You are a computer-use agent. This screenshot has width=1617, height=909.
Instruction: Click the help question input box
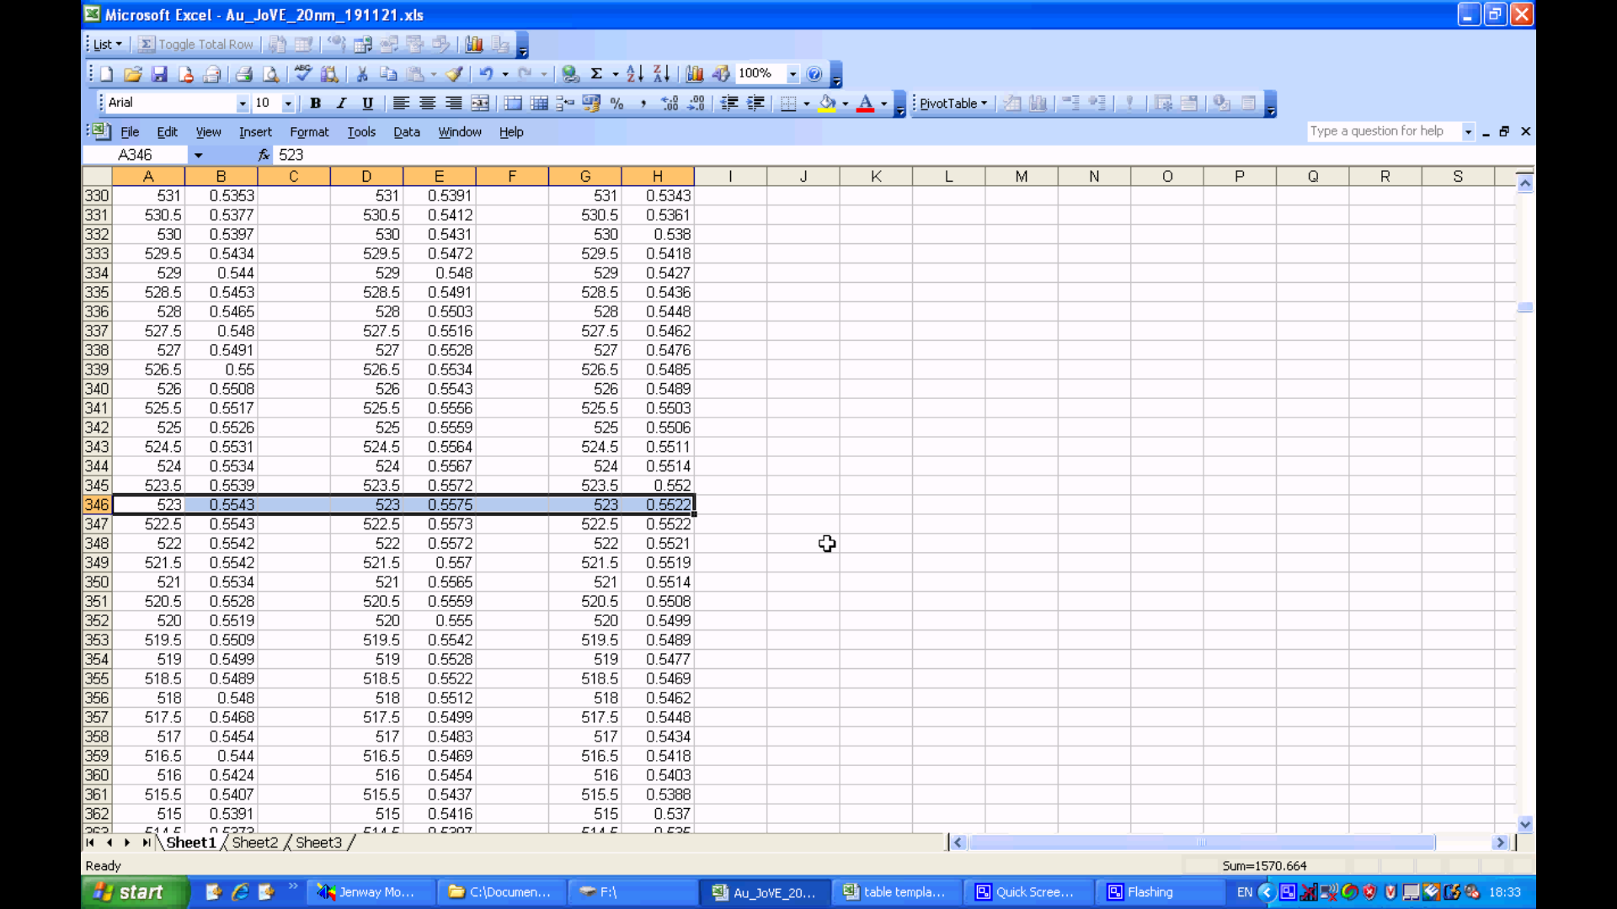click(1381, 131)
